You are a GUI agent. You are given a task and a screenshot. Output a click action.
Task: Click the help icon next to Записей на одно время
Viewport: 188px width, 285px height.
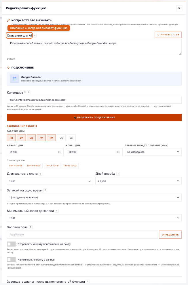pyautogui.click(x=45, y=190)
